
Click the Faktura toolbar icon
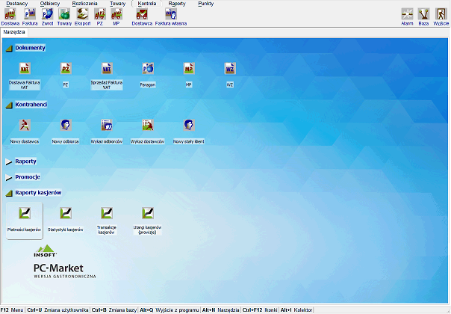click(x=30, y=17)
